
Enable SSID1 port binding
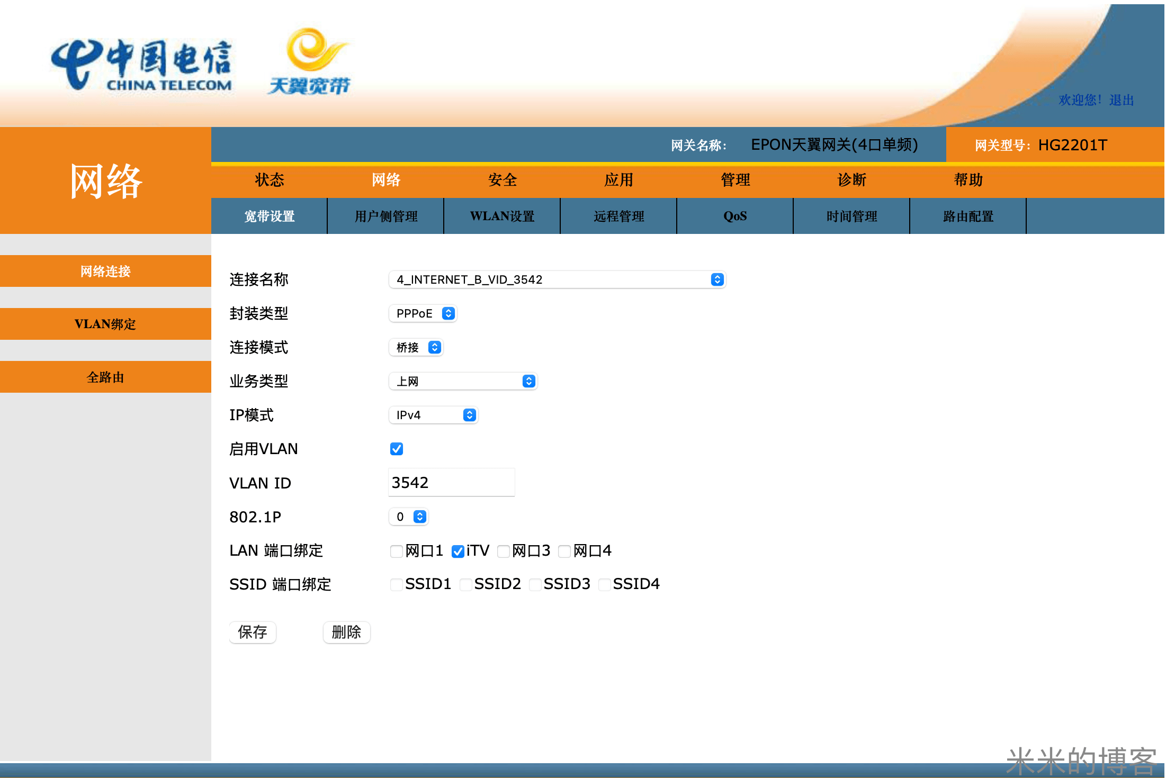pos(397,584)
